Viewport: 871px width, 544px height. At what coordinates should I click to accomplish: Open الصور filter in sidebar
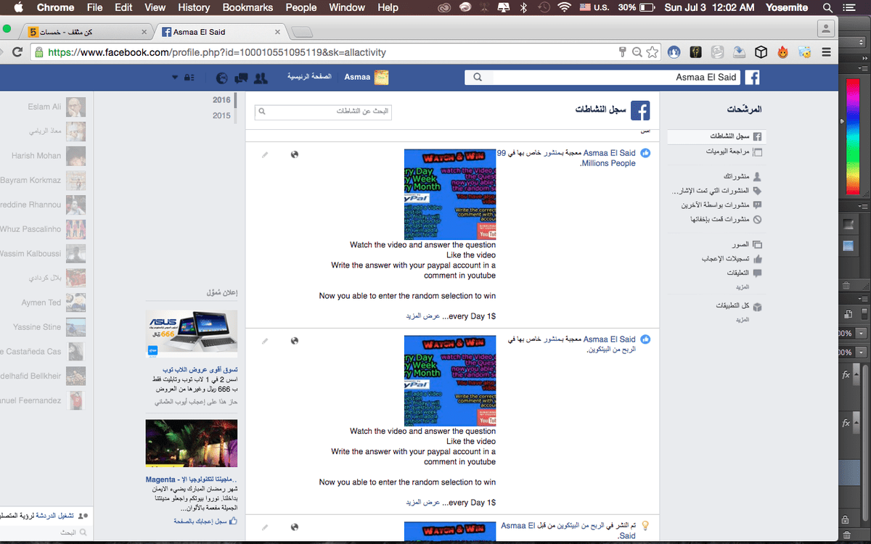coord(740,244)
